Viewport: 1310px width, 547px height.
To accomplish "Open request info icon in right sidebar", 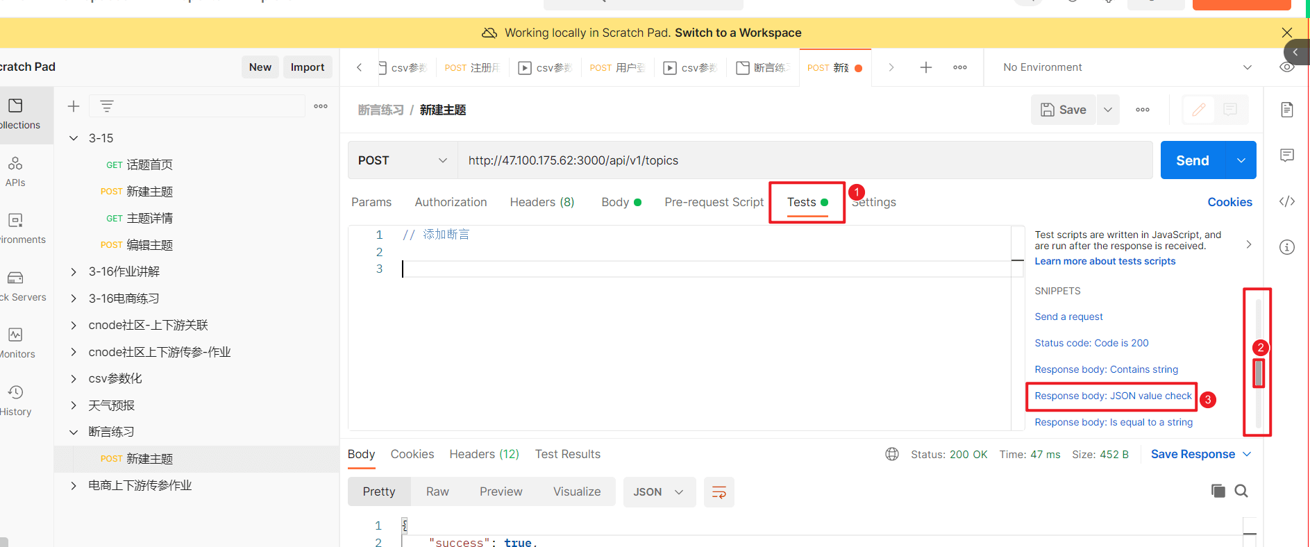I will coord(1287,247).
